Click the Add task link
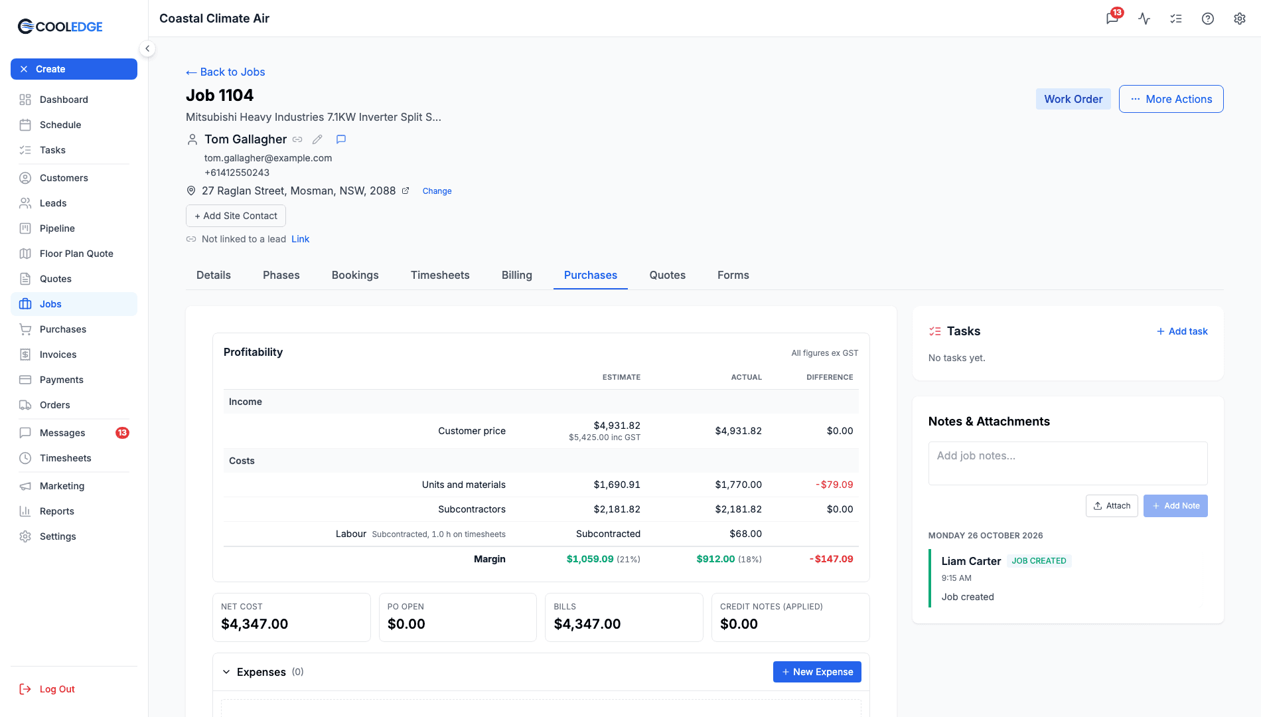1261x717 pixels. (1182, 331)
